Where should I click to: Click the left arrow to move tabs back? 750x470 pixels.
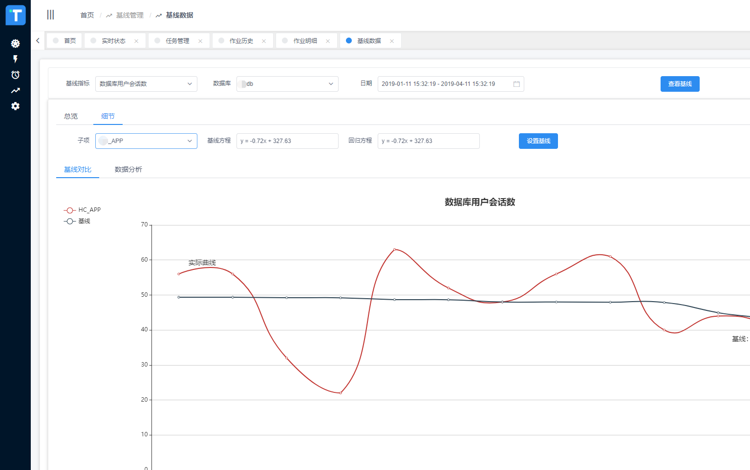[x=38, y=41]
